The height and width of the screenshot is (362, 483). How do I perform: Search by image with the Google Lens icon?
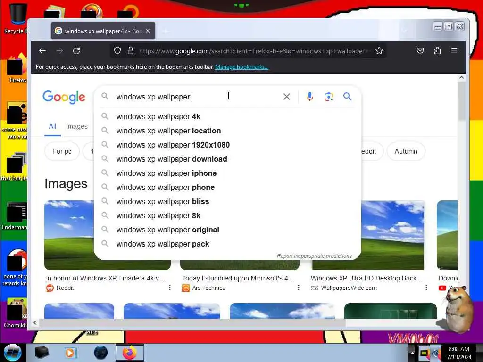pyautogui.click(x=329, y=97)
